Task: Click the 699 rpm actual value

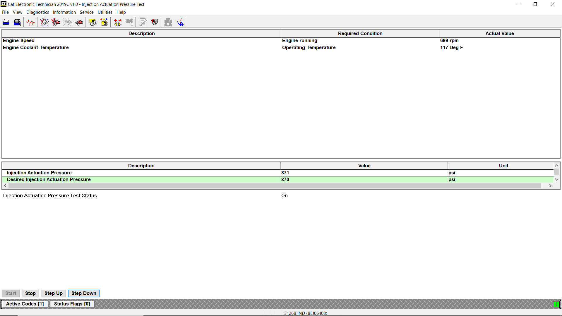Action: 449,41
